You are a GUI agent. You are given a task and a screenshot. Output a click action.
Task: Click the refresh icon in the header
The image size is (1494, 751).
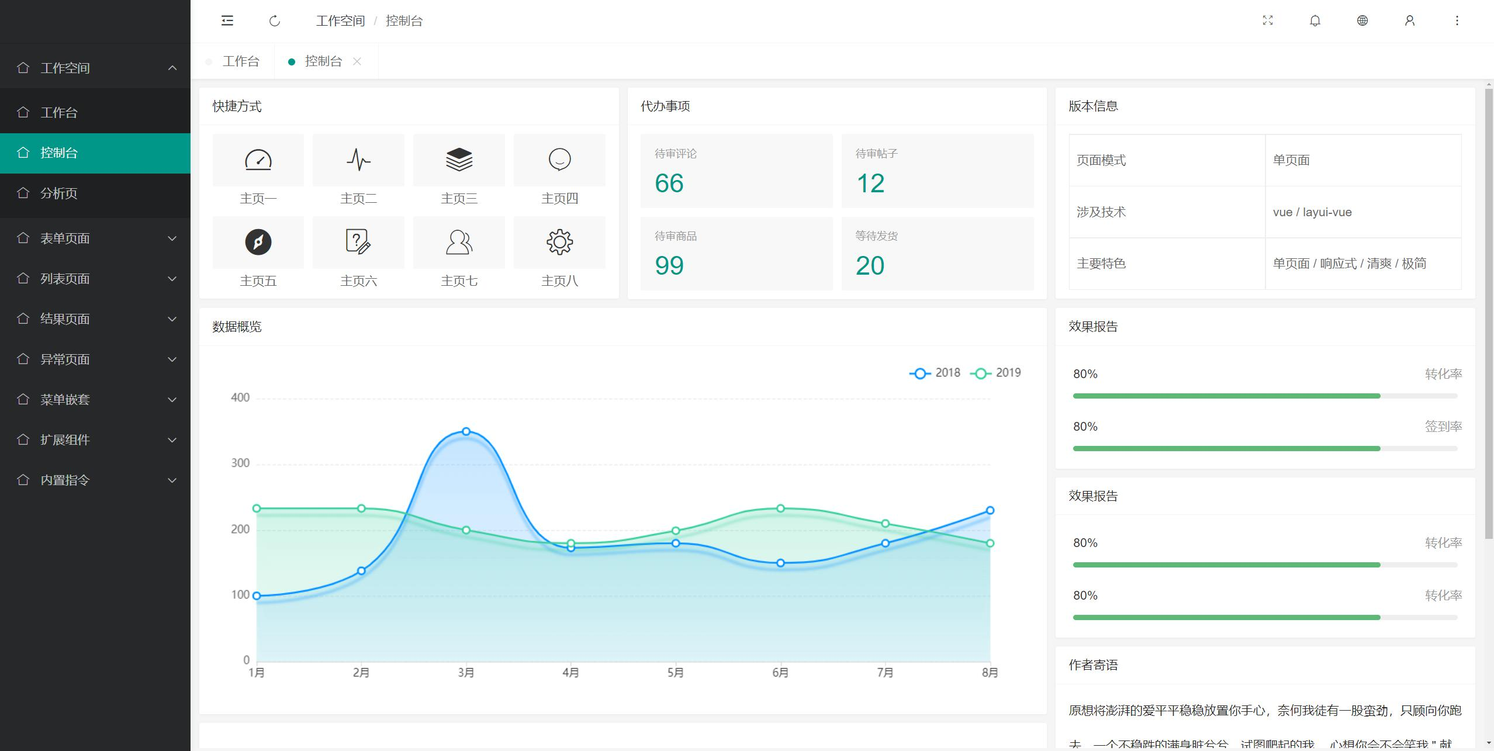(275, 21)
